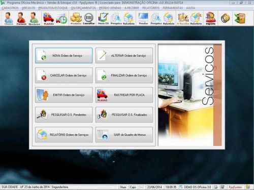Open the RELATÓRIOS menu
The height and width of the screenshot is (190, 254).
[151, 8]
